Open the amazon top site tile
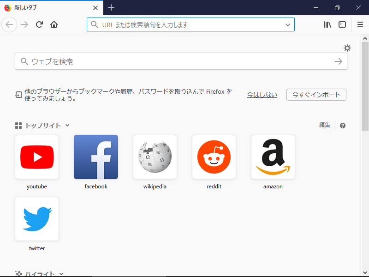369x277 pixels. (x=273, y=157)
